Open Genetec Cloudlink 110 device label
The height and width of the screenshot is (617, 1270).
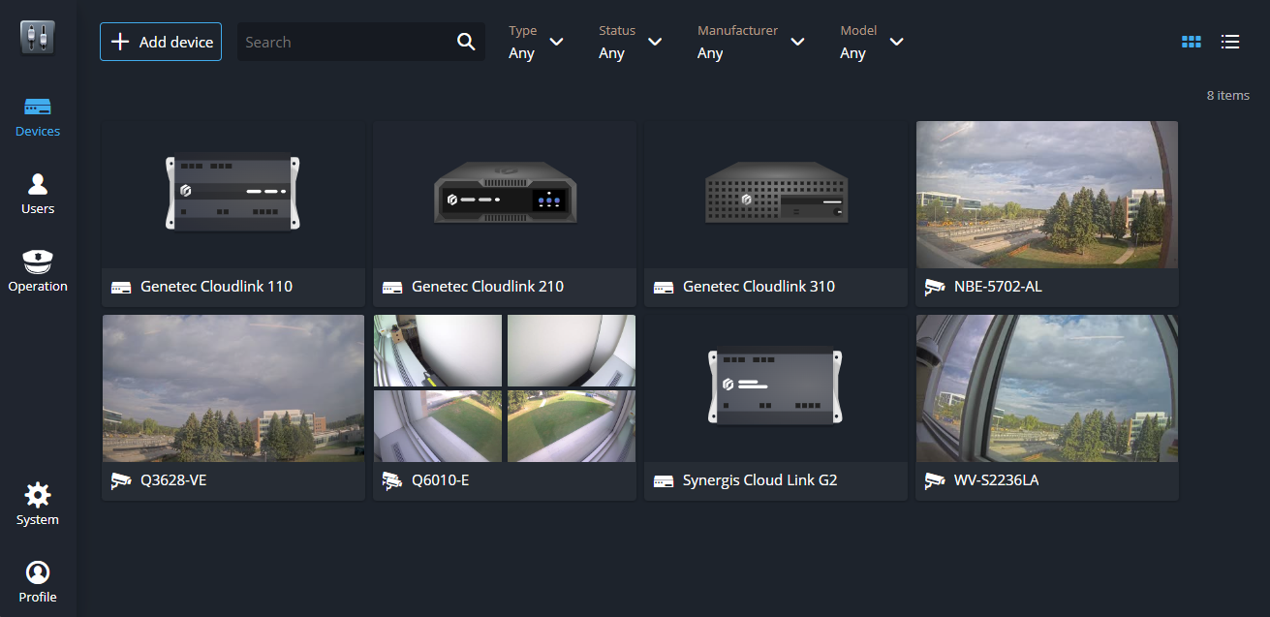(216, 287)
